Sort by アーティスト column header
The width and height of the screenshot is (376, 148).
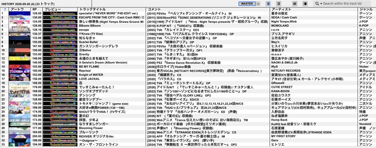tap(314, 10)
